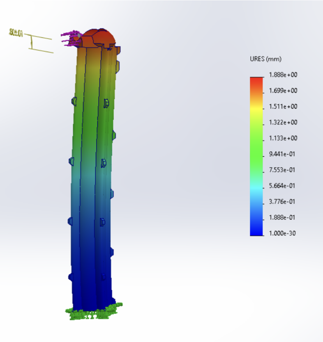
Task: Select the small bracket on column's right edge near top
Action: pyautogui.click(x=118, y=66)
